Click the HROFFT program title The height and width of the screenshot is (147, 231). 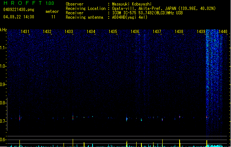coord(23,3)
